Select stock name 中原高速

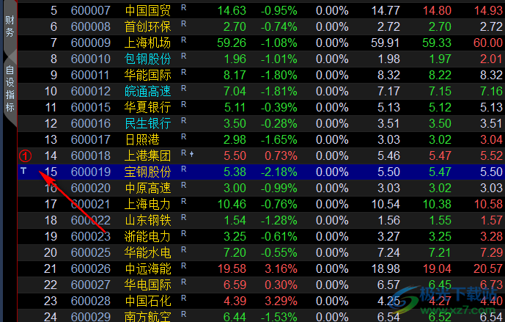tap(148, 188)
